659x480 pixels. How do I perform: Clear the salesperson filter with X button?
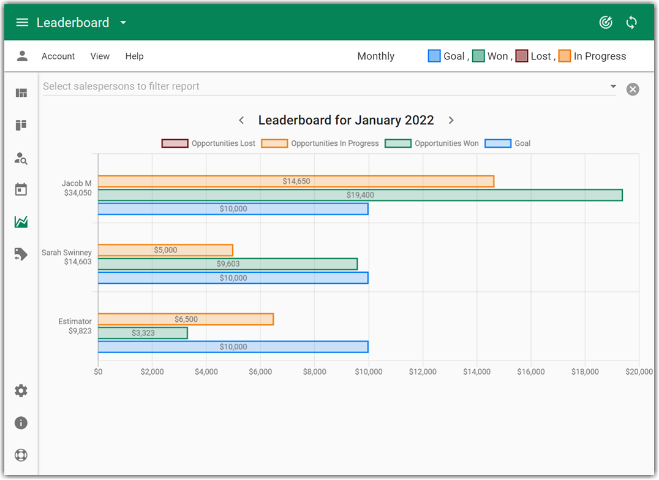pos(633,89)
